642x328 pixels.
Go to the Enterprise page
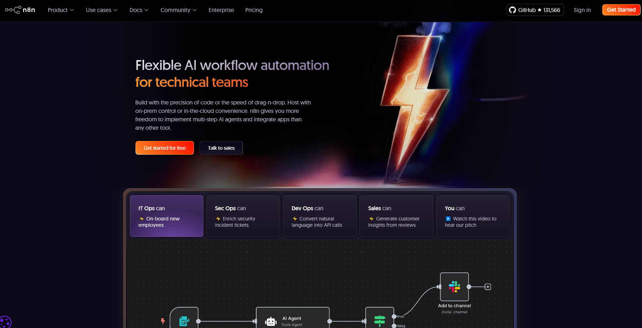pos(221,10)
